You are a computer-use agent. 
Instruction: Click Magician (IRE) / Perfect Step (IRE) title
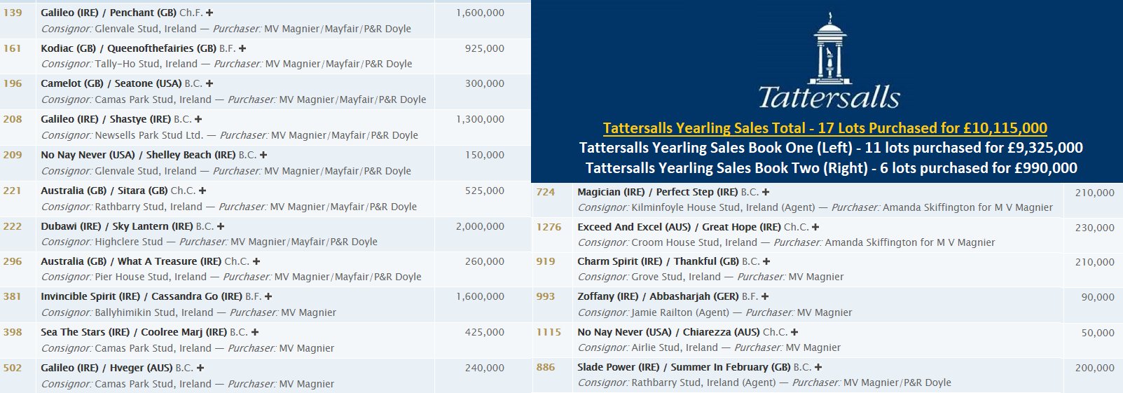[x=658, y=193]
